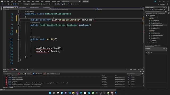Click the toolbar bookmark icon

71,4
